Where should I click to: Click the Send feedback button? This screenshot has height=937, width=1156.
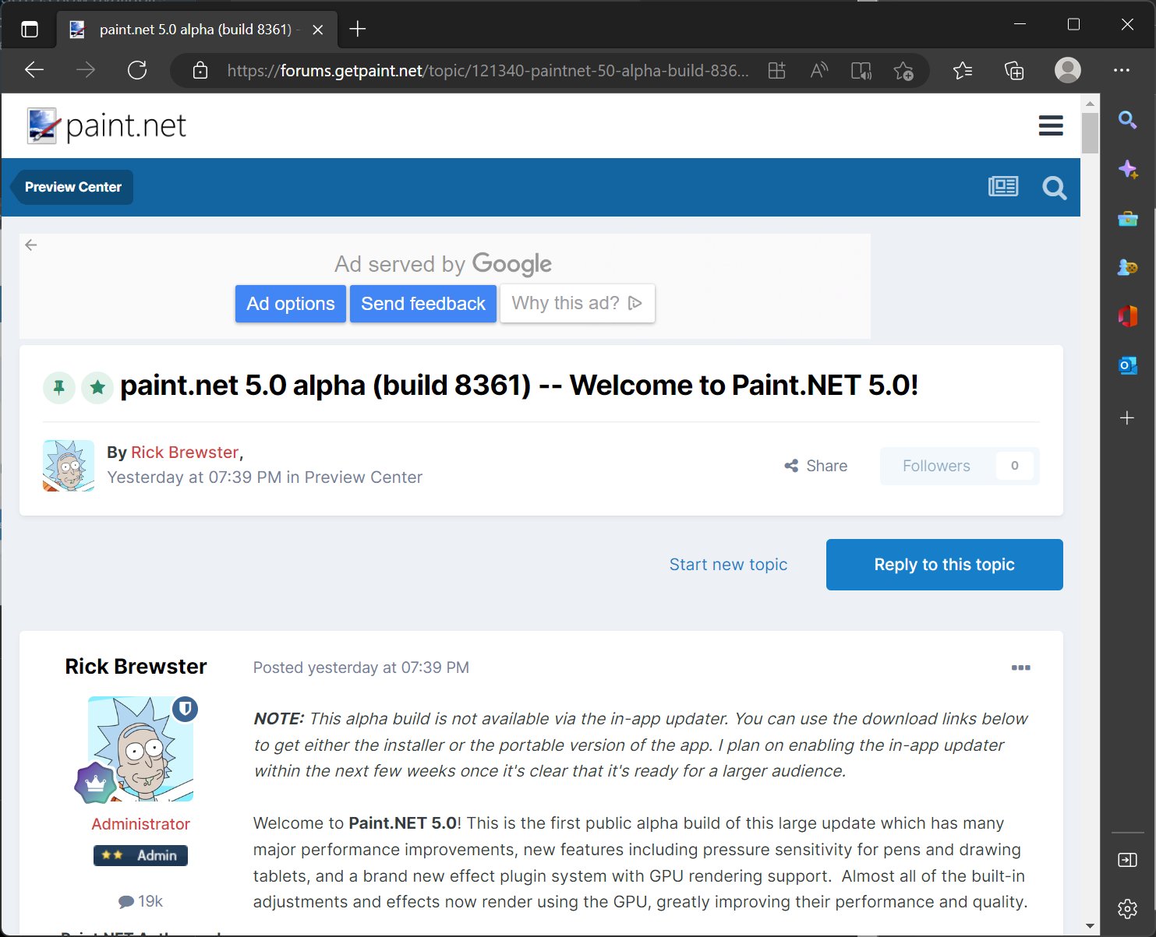(423, 304)
